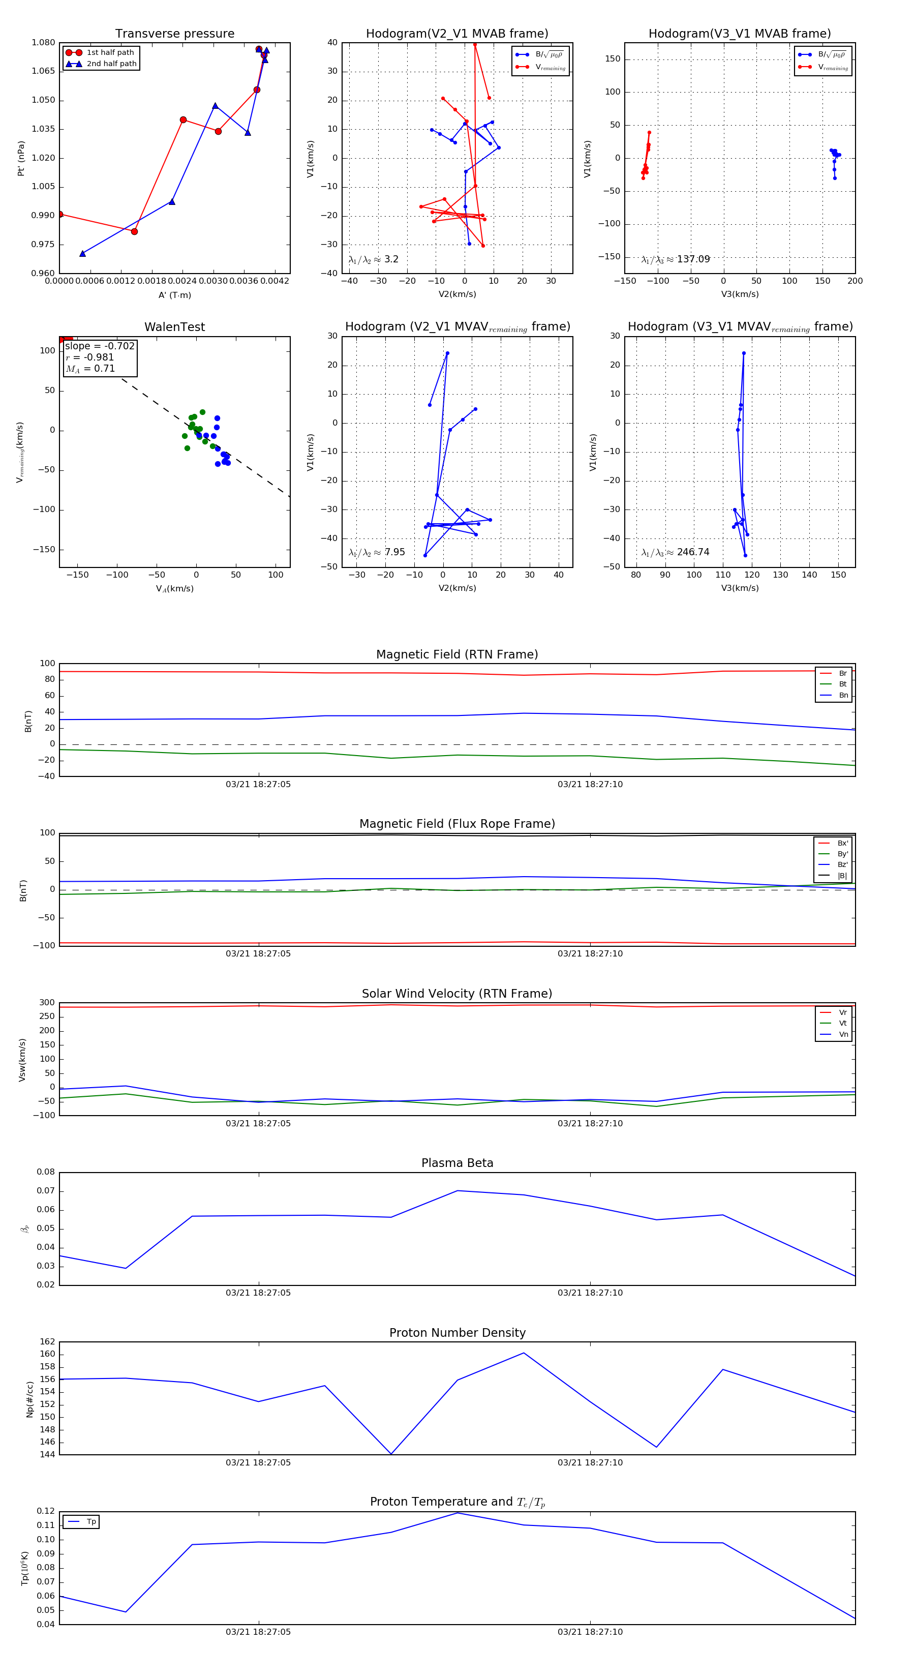915x1678 pixels.
Task: Click the "Hodogram (V3_V1 MVAV remaining frame)" title
Action: coord(740,327)
